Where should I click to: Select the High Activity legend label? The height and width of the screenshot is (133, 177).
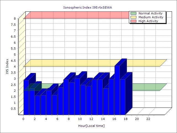pos(148,21)
